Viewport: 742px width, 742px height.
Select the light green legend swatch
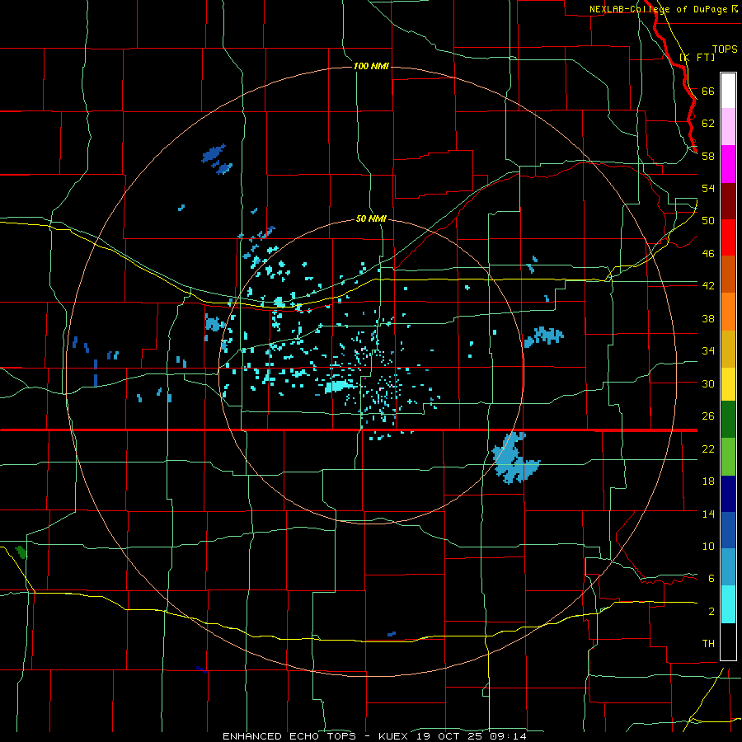coord(728,457)
